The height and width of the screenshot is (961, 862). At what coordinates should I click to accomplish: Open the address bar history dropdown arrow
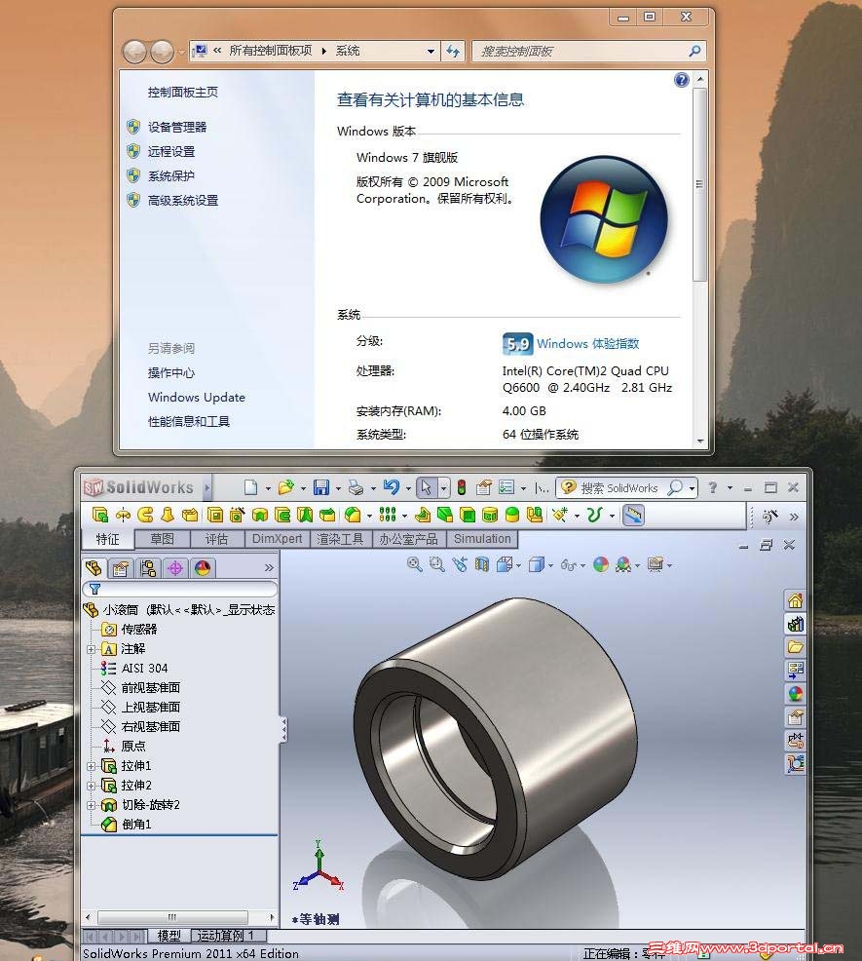click(x=431, y=52)
